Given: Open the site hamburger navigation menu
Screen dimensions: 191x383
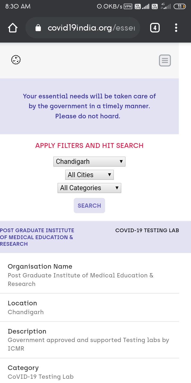Looking at the screenshot, I should [164, 60].
